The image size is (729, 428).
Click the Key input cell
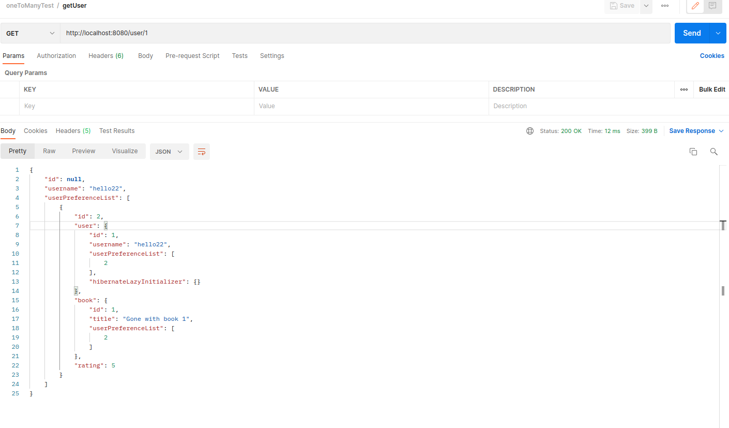click(137, 106)
